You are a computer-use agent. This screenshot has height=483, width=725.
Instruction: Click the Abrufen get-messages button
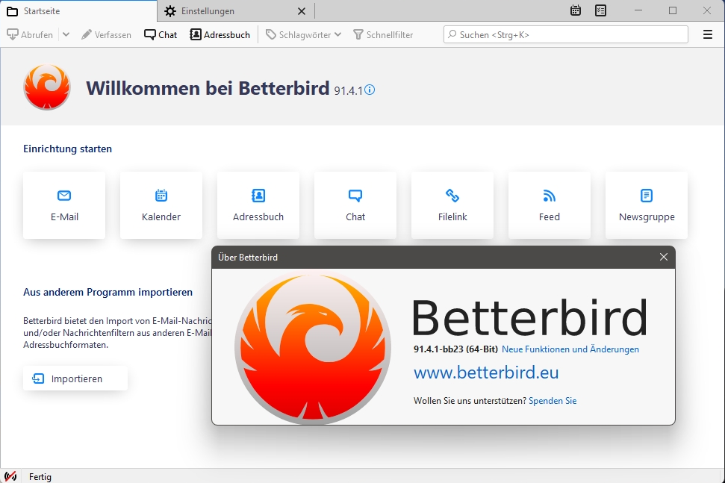pyautogui.click(x=30, y=34)
